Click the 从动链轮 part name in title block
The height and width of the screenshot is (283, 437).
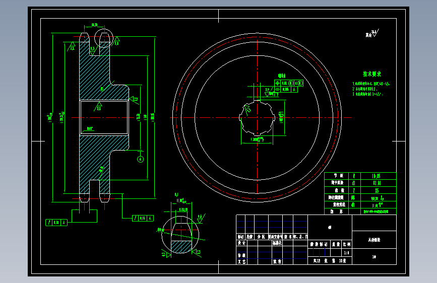(374, 240)
